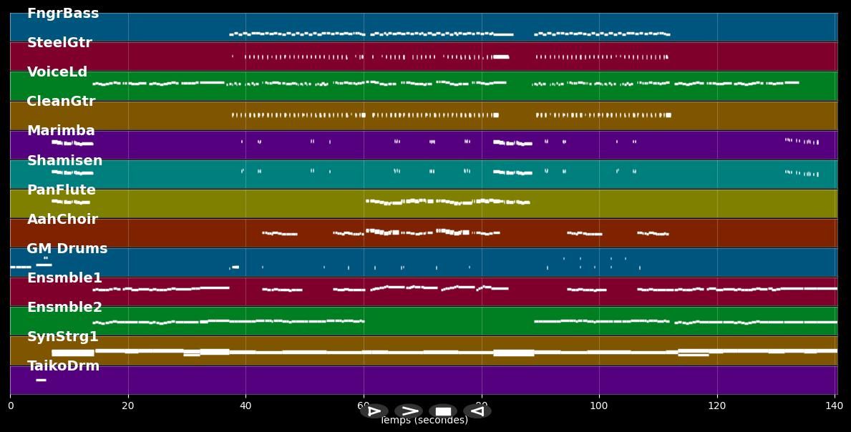The height and width of the screenshot is (432, 851).
Task: Click the Shamisen track name
Action: coord(64,161)
